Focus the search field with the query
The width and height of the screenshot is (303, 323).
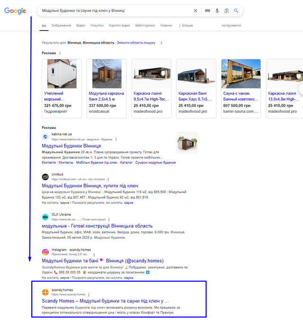point(116,11)
